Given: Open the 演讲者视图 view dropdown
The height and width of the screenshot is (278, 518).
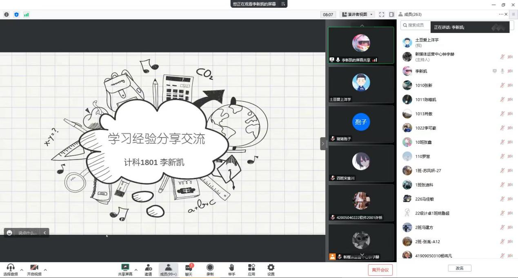Looking at the screenshot, I should [357, 15].
